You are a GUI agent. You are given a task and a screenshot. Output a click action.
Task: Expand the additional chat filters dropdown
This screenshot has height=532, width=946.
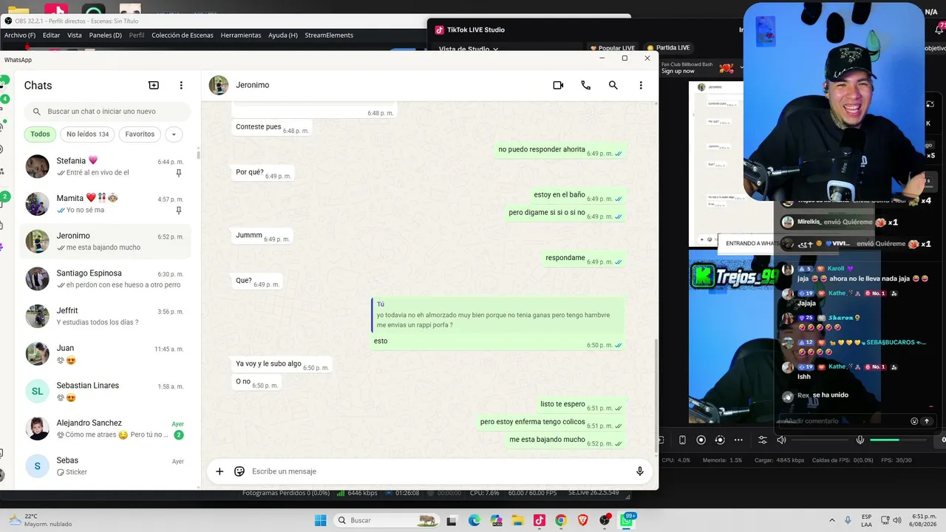pos(174,134)
